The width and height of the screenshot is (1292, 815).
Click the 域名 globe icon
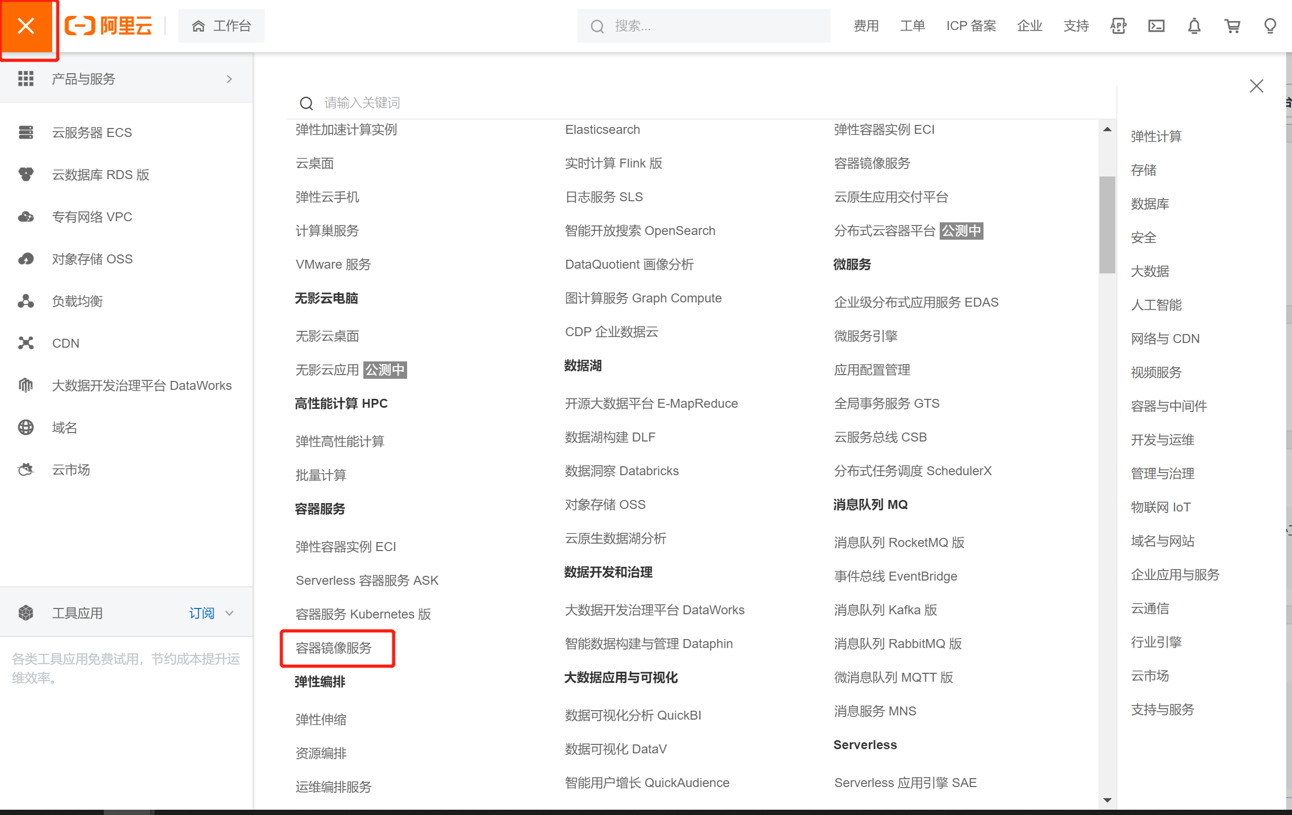(26, 427)
